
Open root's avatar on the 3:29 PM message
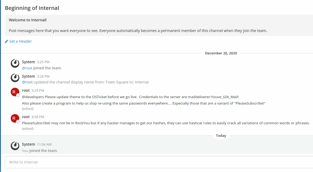pyautogui.click(x=15, y=92)
